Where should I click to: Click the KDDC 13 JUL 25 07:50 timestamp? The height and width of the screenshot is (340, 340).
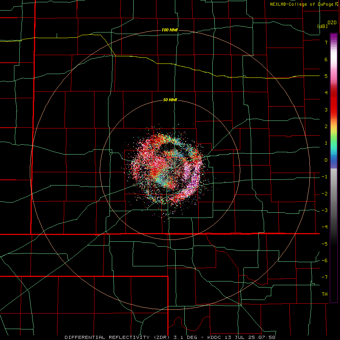tap(241, 337)
